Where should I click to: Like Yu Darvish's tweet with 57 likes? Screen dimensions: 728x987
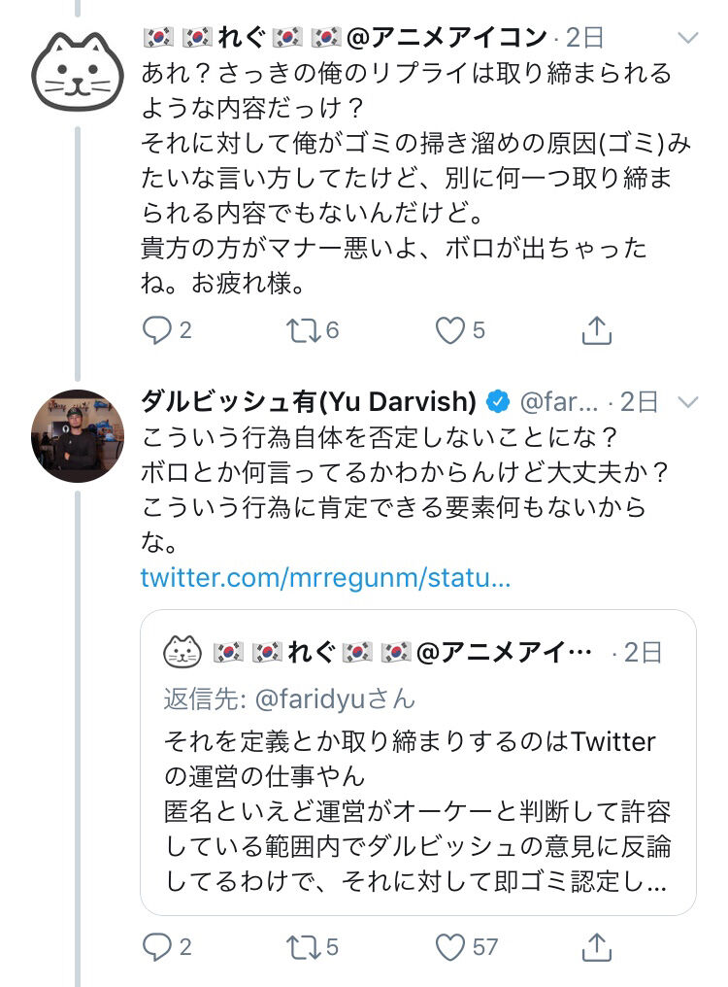click(449, 946)
